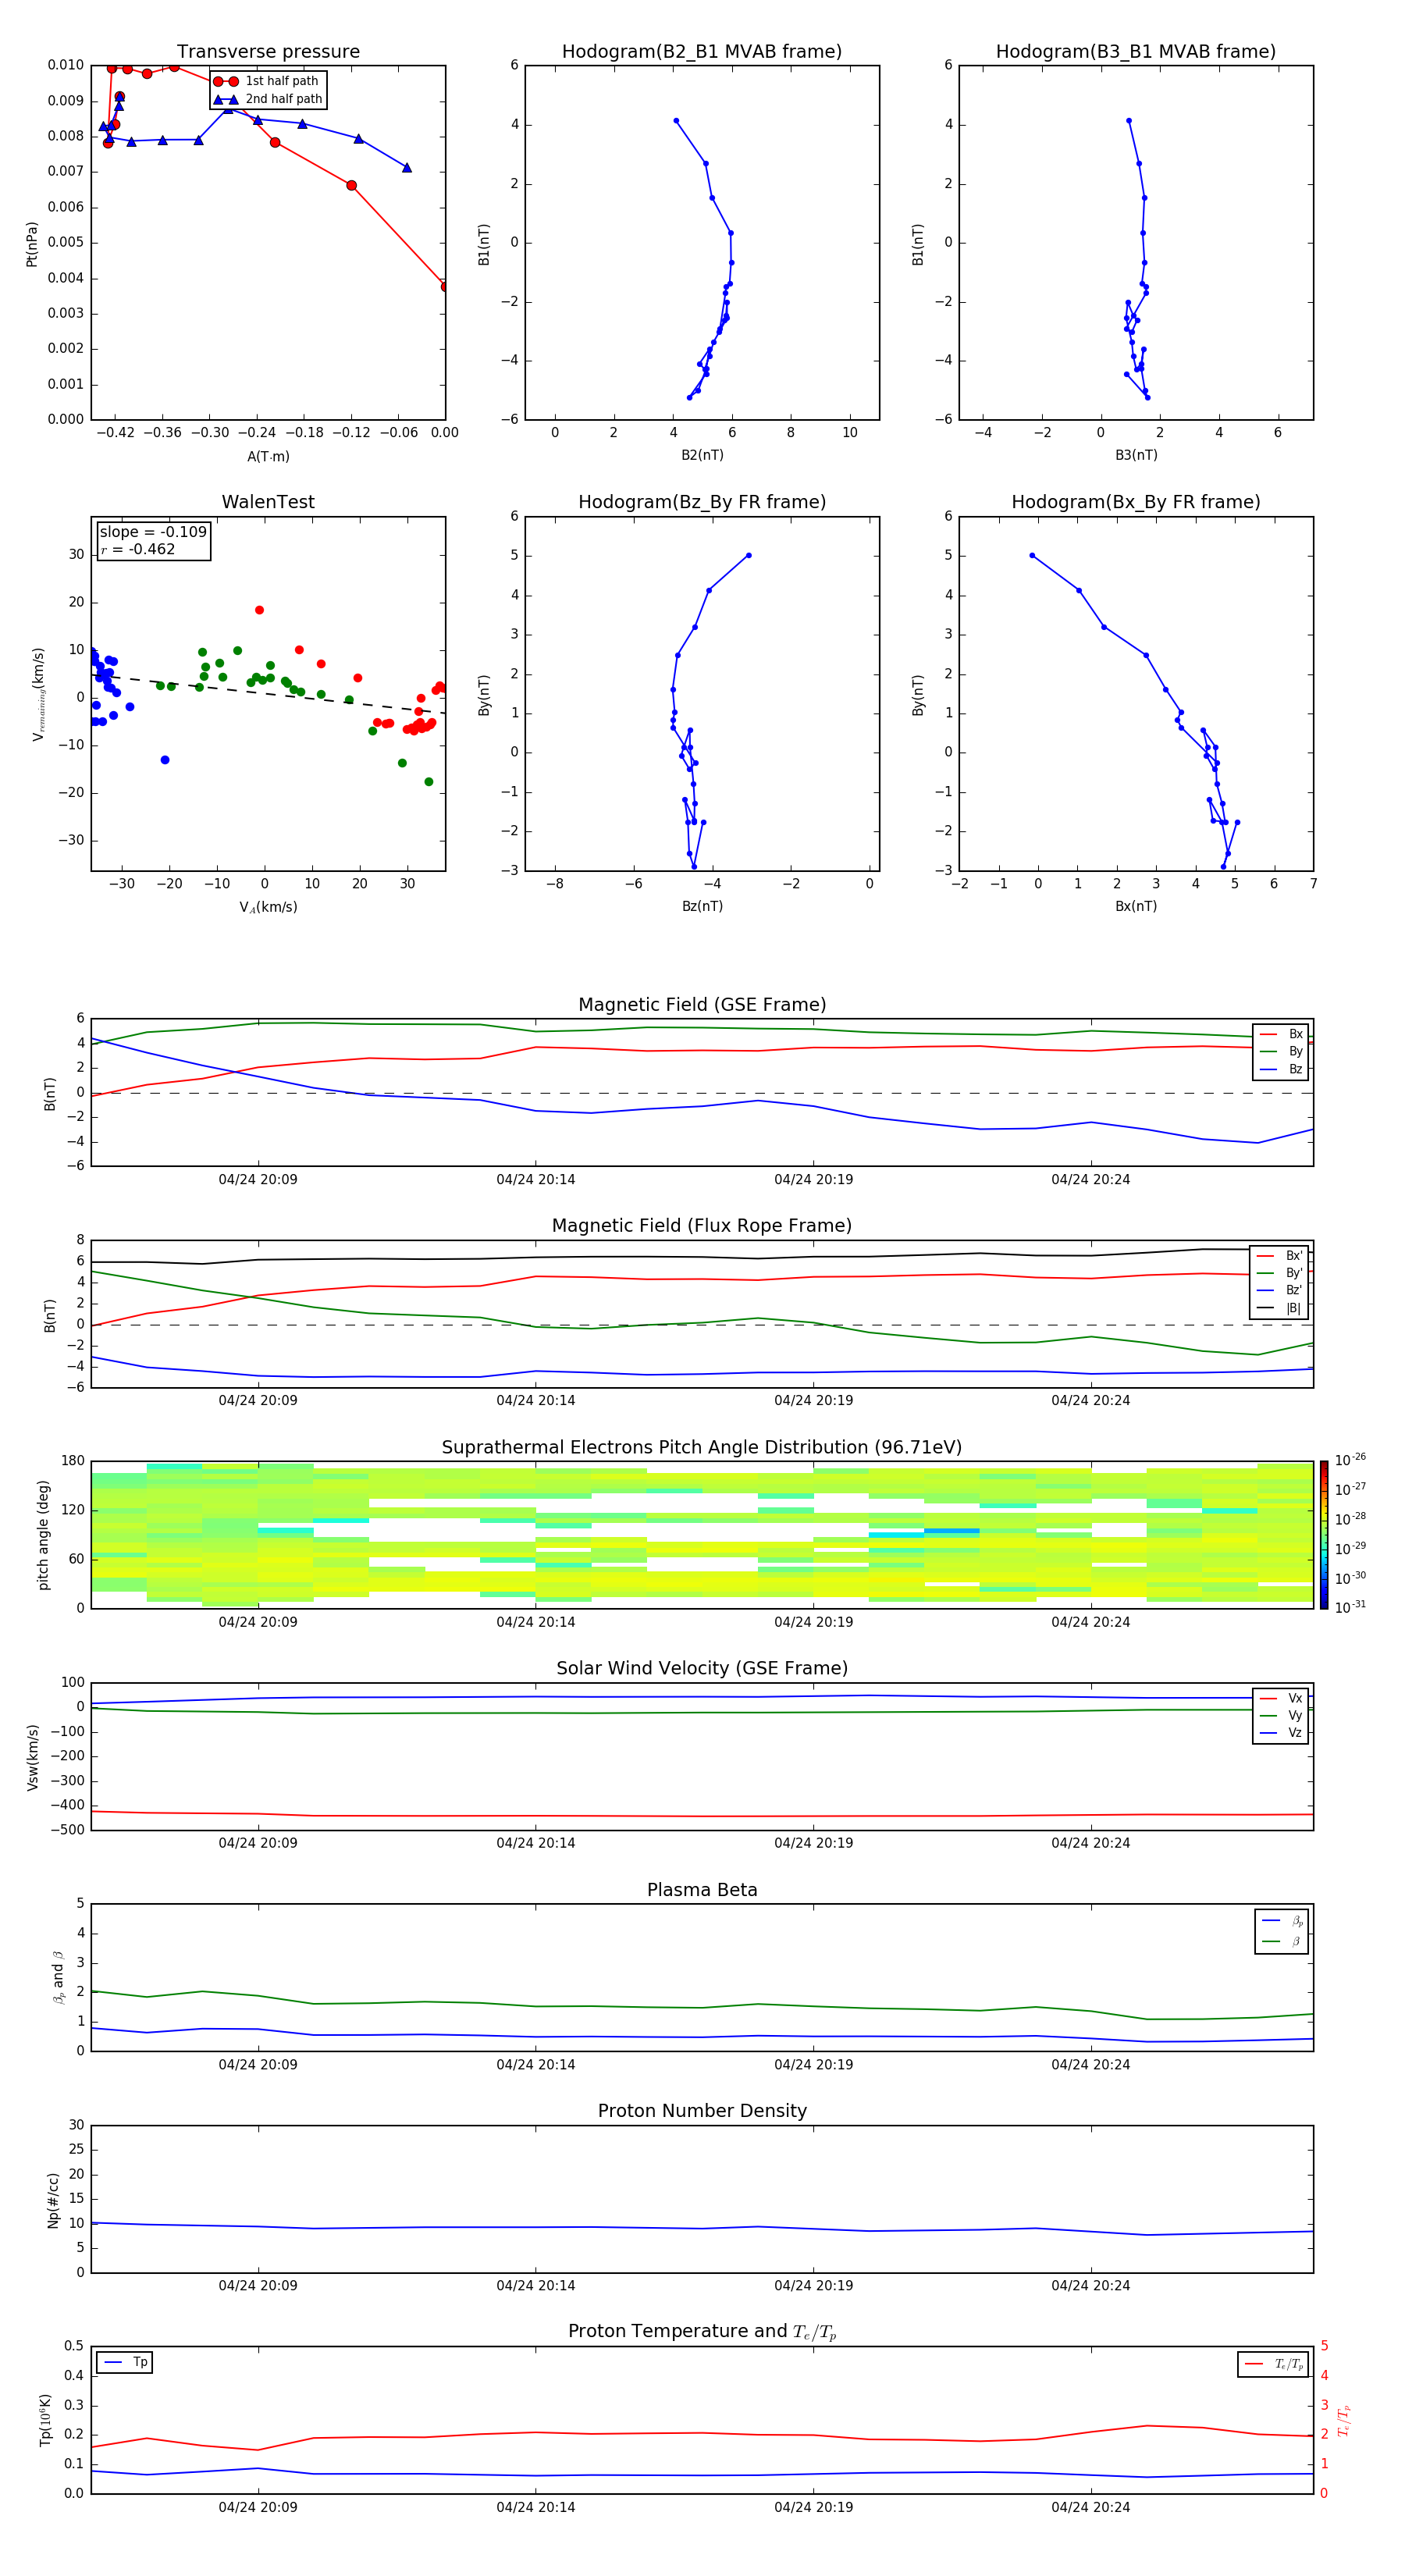Click the "−0.42" tick on Transverse pressure axis
The image size is (1405, 2576).
(x=115, y=433)
